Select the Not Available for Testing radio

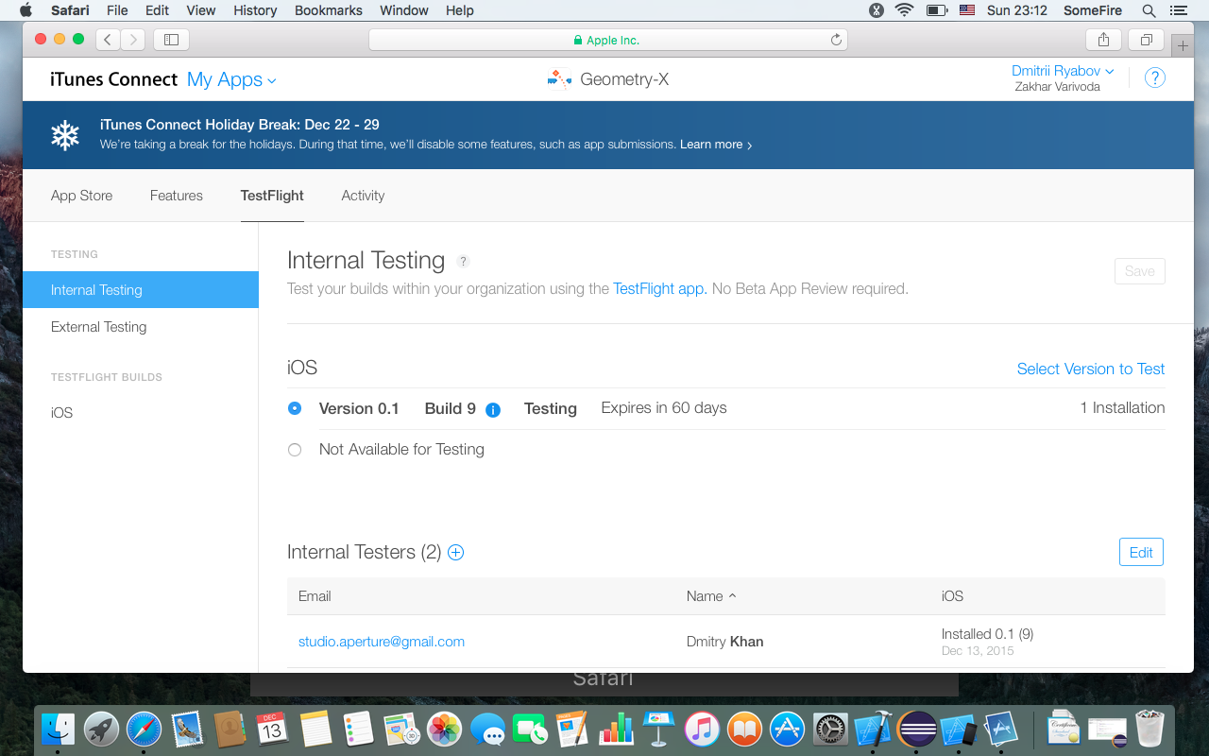point(295,450)
